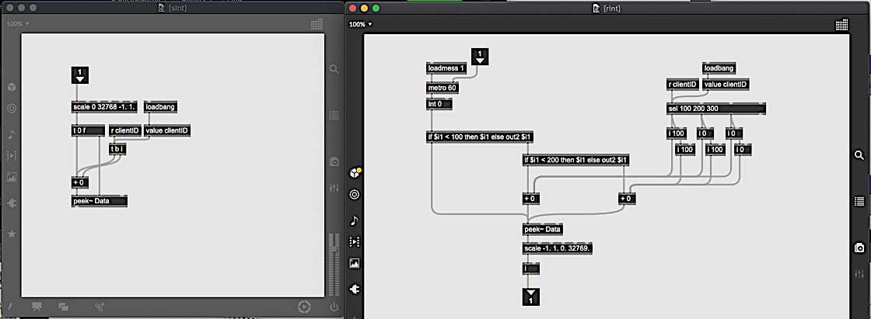Toggle presentation mode in sInt bottom toolbar
This screenshot has height=319, width=871.
click(37, 307)
